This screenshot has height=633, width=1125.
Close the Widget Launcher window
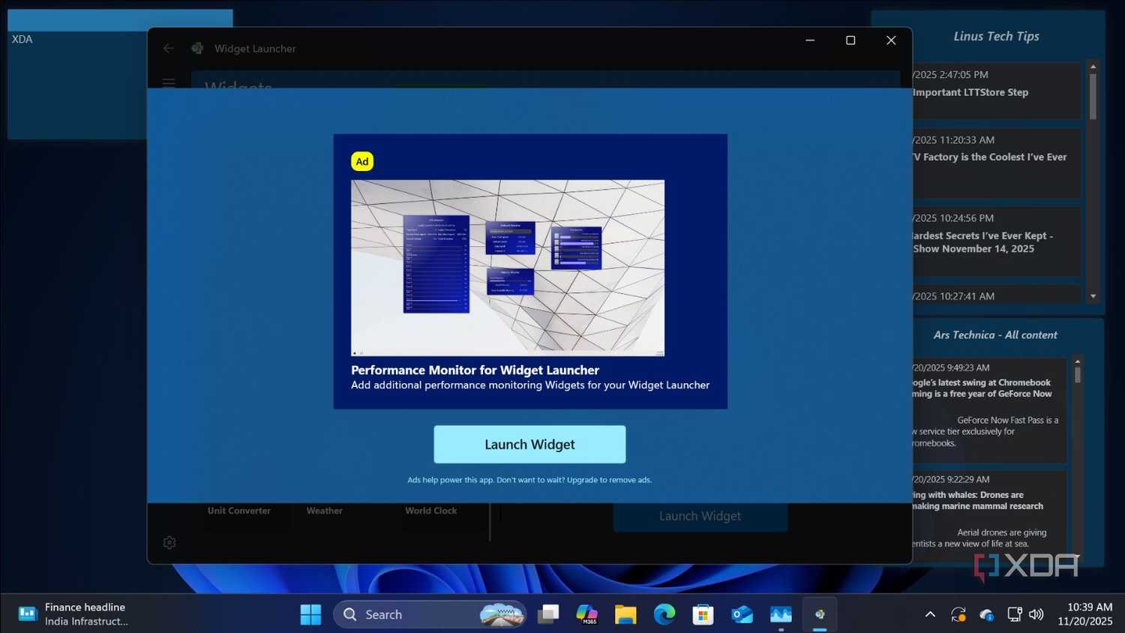(x=891, y=40)
